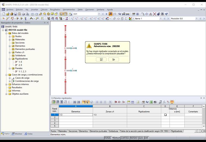This screenshot has height=142, width=206.
Task: Switch to the Vistas navigator tab
Action: tap(28, 134)
